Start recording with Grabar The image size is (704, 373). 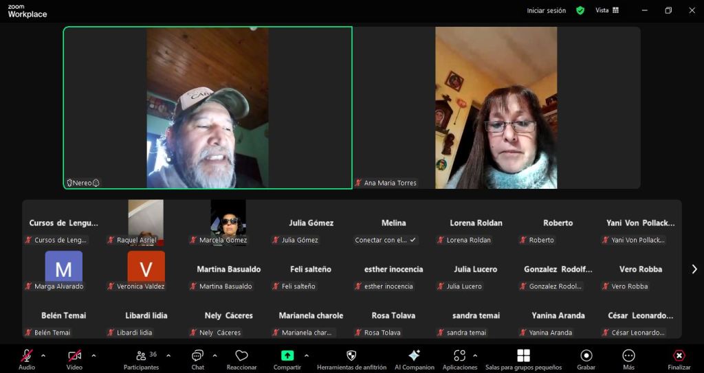[586, 359]
